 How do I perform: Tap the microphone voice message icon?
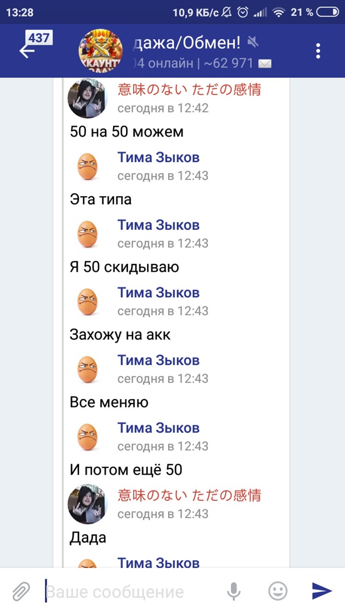(234, 591)
